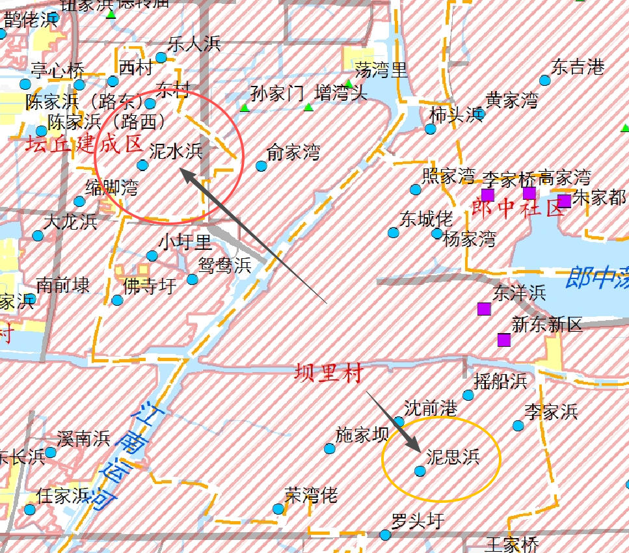629x553 pixels.
Task: Select the purple square left of 新东新区
Action: (503, 340)
